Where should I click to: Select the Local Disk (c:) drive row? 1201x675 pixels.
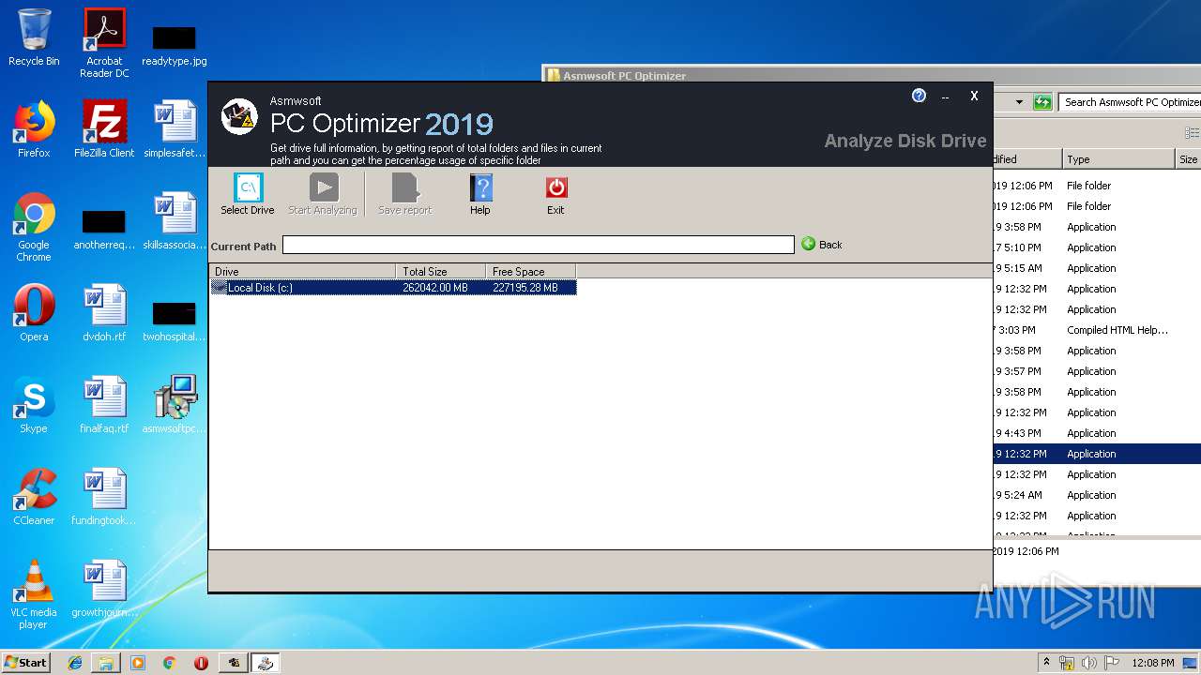(x=393, y=288)
